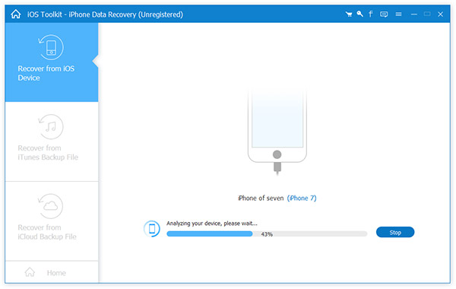Maximize the iOS Toolkit window
456x289 pixels.
pos(427,14)
